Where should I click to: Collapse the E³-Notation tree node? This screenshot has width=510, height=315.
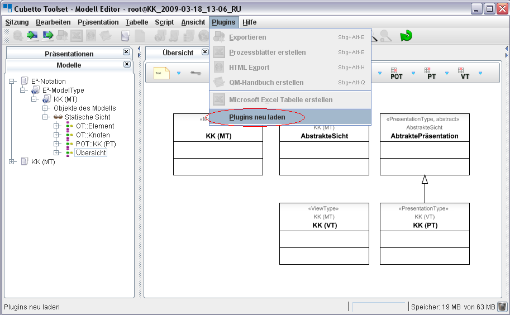[x=12, y=82]
